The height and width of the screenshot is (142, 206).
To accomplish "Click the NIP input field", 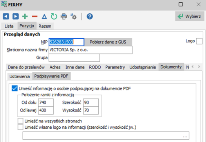I will click(66, 42).
